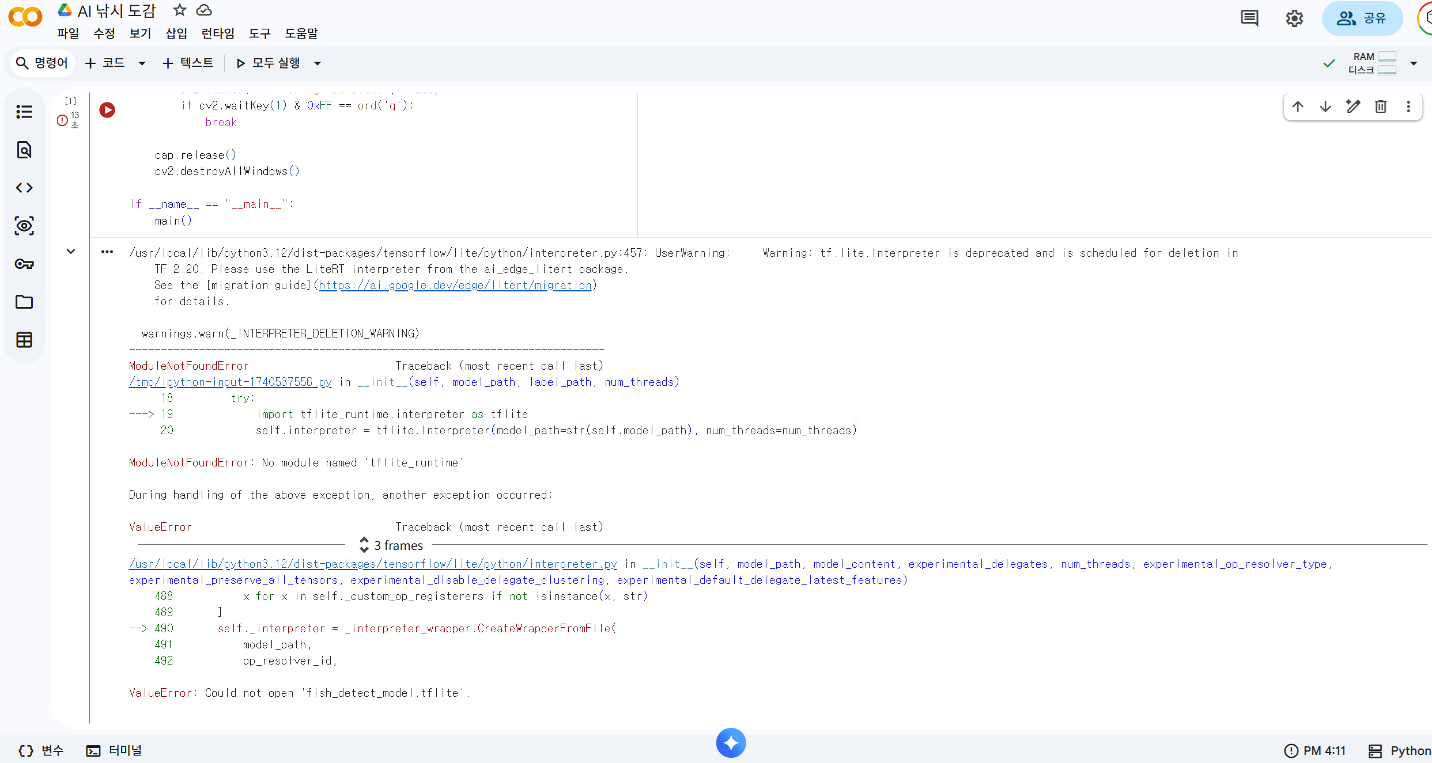This screenshot has height=763, width=1432.
Task: Open the Files browser folder icon
Action: click(24, 302)
